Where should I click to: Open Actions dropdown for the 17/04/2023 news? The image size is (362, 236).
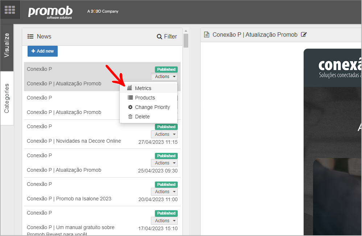(x=164, y=221)
